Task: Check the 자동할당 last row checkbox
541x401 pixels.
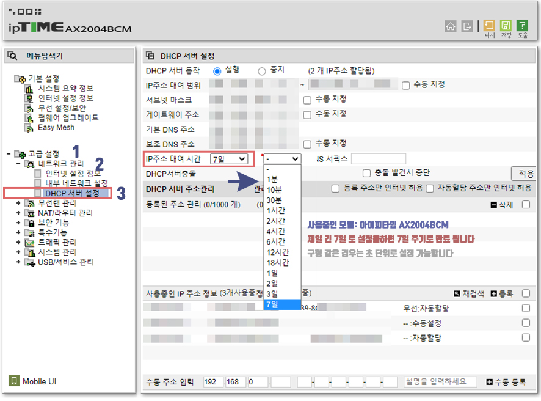Action: (526, 337)
